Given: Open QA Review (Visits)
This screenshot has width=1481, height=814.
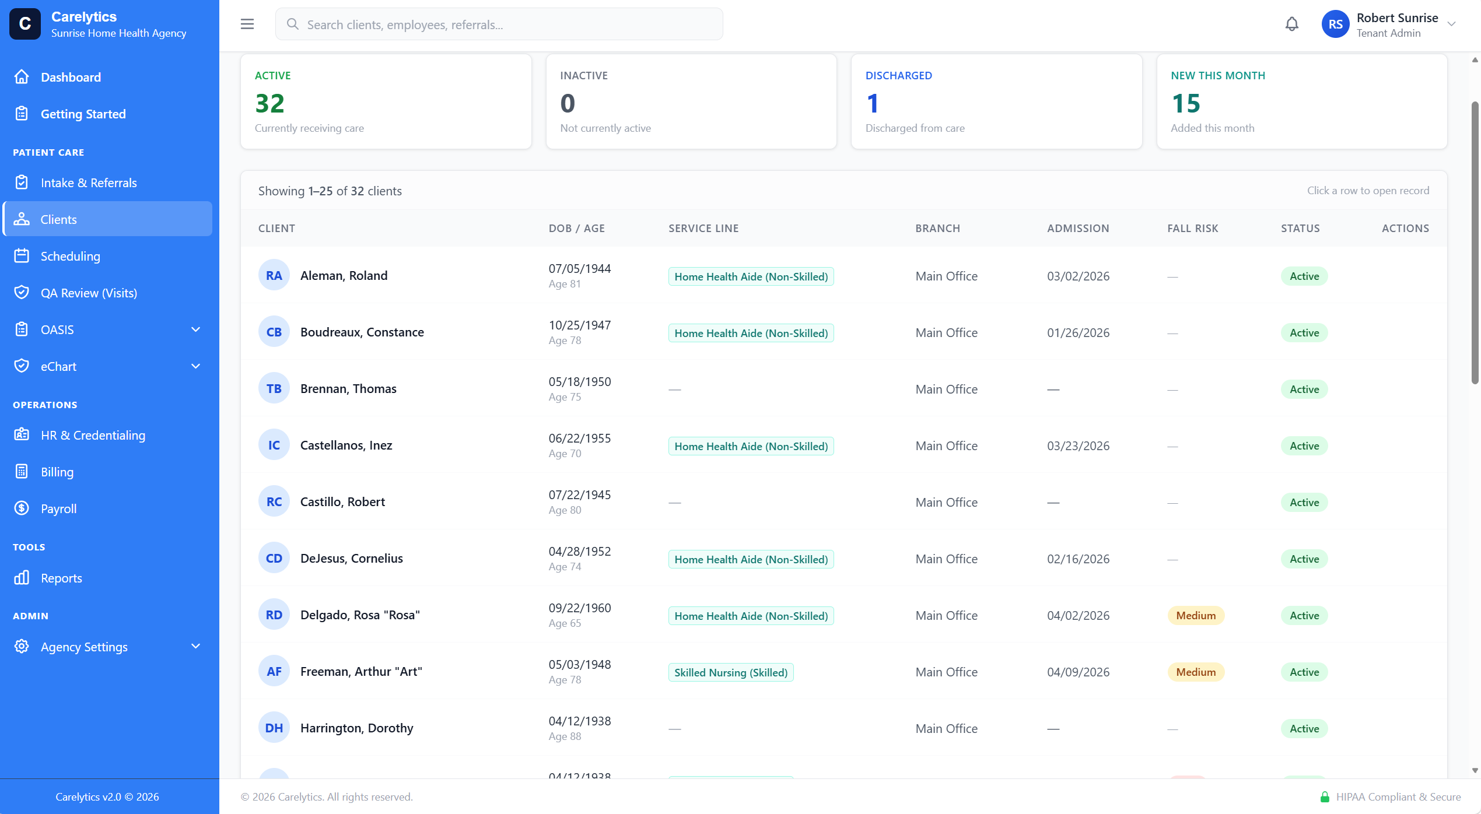Looking at the screenshot, I should pyautogui.click(x=108, y=293).
